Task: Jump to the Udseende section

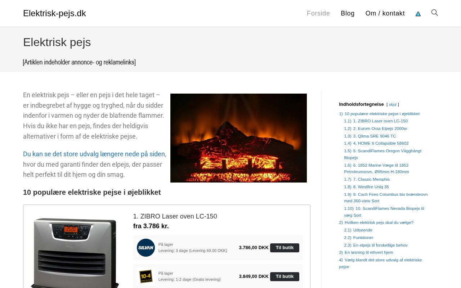Action: (358, 230)
